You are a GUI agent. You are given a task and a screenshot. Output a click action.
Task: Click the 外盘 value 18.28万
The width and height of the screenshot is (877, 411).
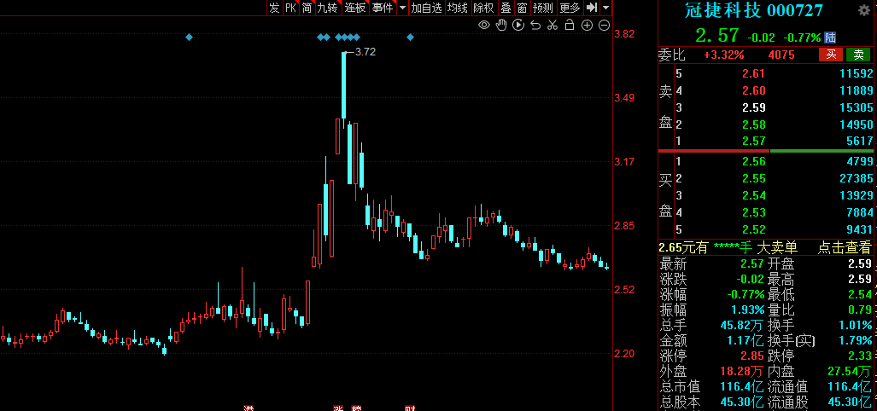coord(741,371)
